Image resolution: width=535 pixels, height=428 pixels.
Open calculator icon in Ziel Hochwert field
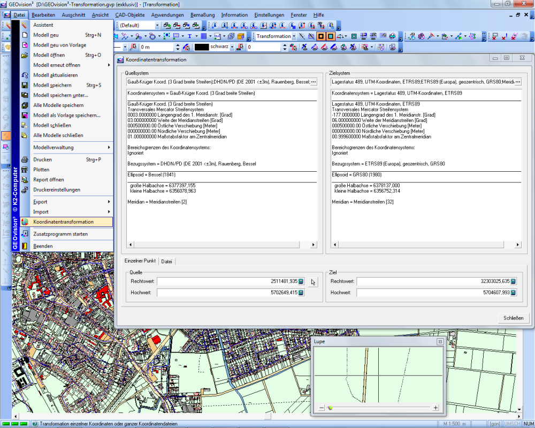tap(513, 293)
